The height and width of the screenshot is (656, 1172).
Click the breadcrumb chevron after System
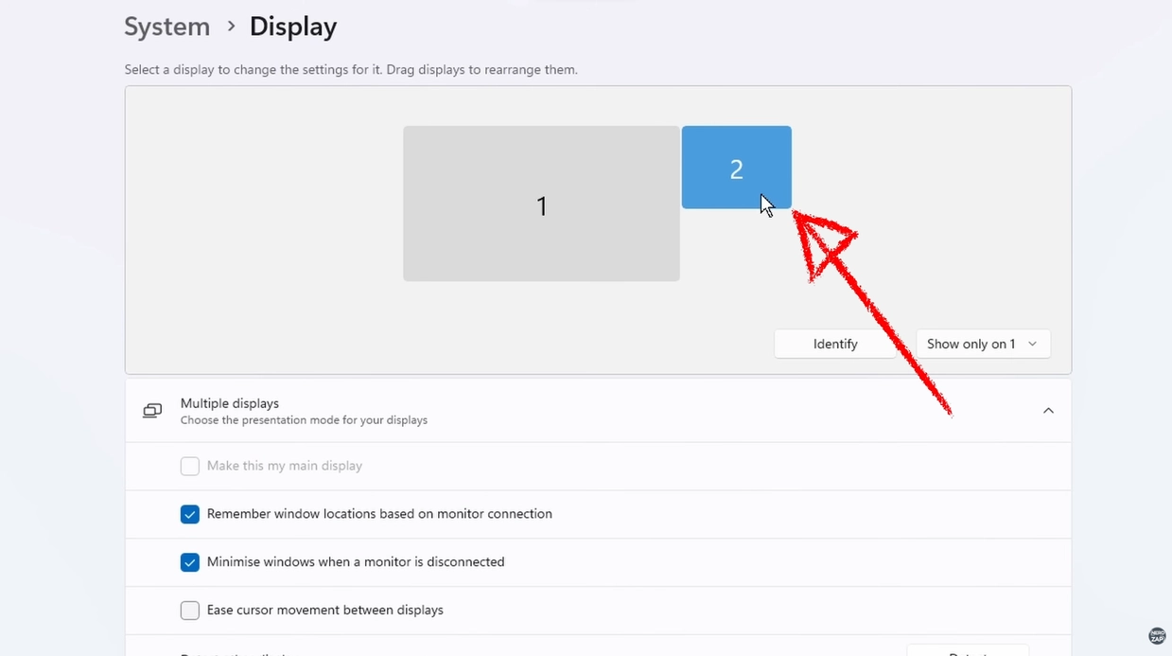[x=231, y=27]
